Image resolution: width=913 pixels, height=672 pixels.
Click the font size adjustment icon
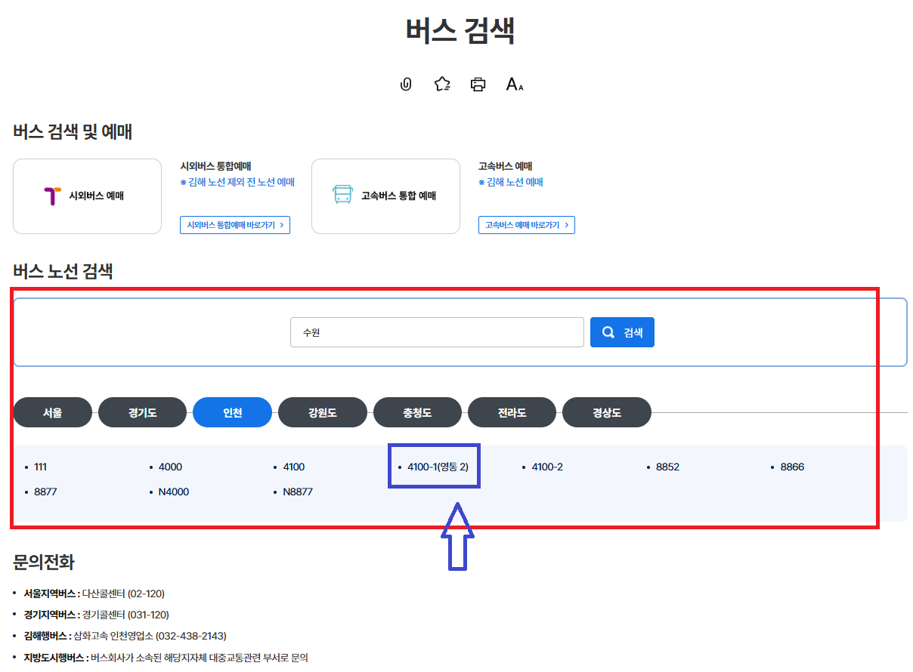click(x=513, y=85)
